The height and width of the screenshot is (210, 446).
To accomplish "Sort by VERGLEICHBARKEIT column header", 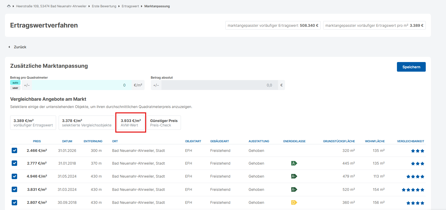I will (410, 141).
